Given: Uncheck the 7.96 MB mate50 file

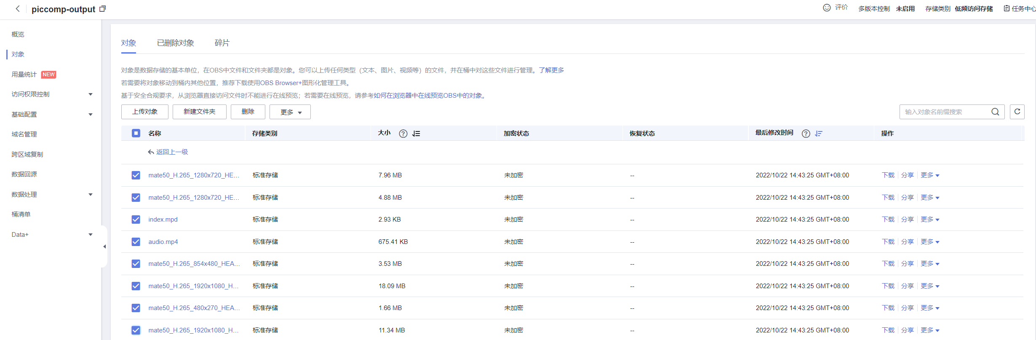Looking at the screenshot, I should [136, 175].
